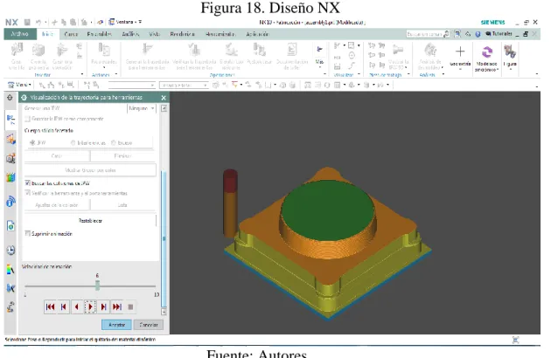Open the Archivo menu tab
551x358 pixels.
pos(19,34)
